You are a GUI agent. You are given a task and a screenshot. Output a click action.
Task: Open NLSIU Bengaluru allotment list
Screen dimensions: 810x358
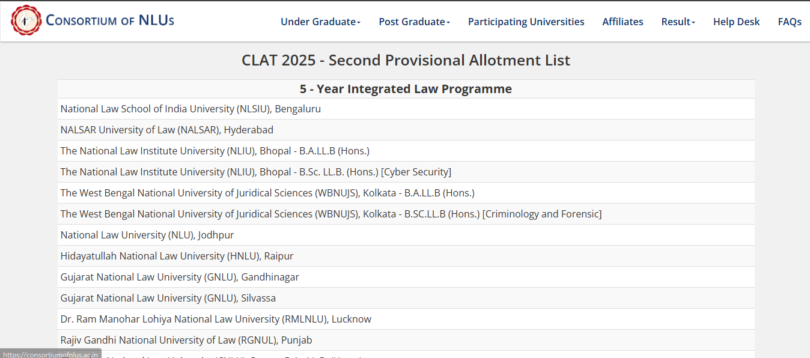coord(190,109)
